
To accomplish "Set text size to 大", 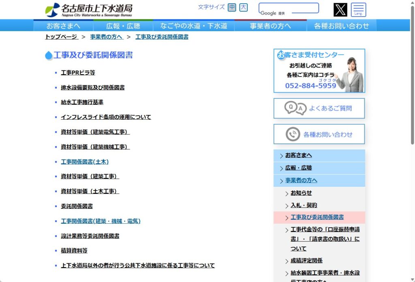I will pos(243,7).
